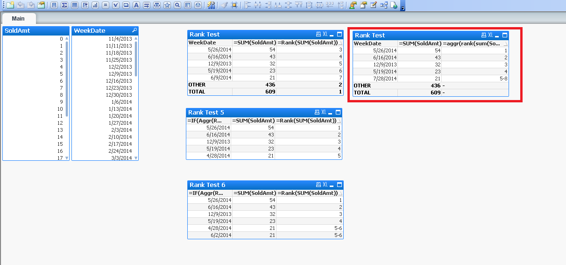
Task: Create a new Multi Box object
Action: [x=85, y=5]
